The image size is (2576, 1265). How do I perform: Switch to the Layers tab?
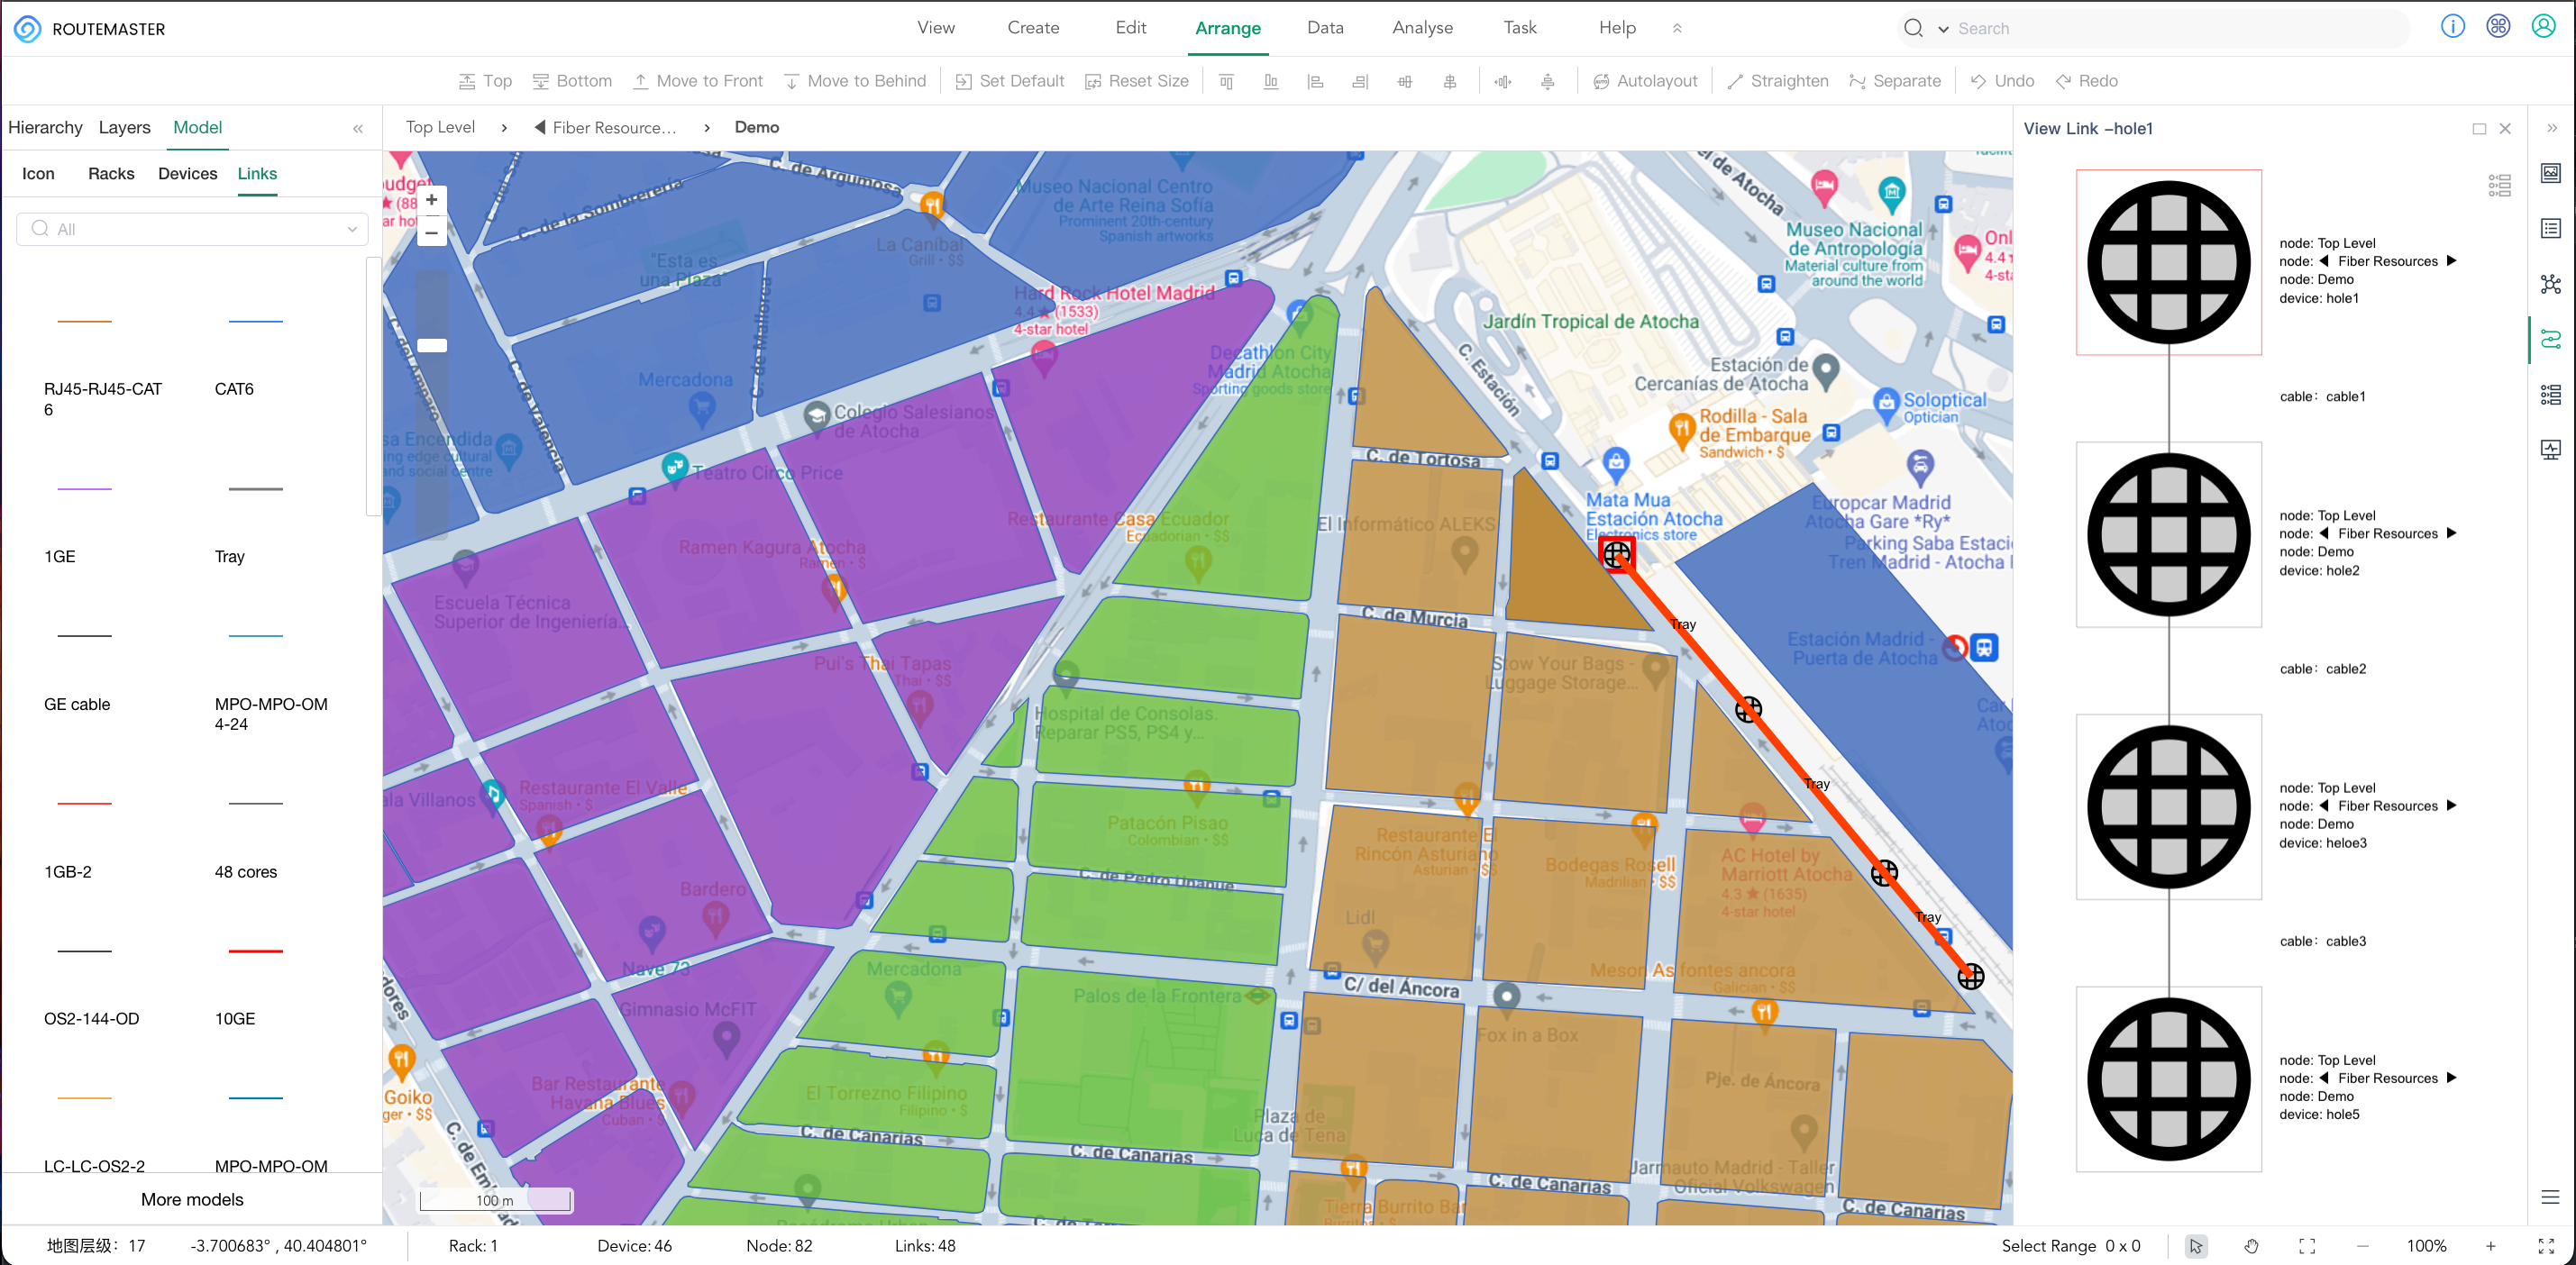[124, 127]
